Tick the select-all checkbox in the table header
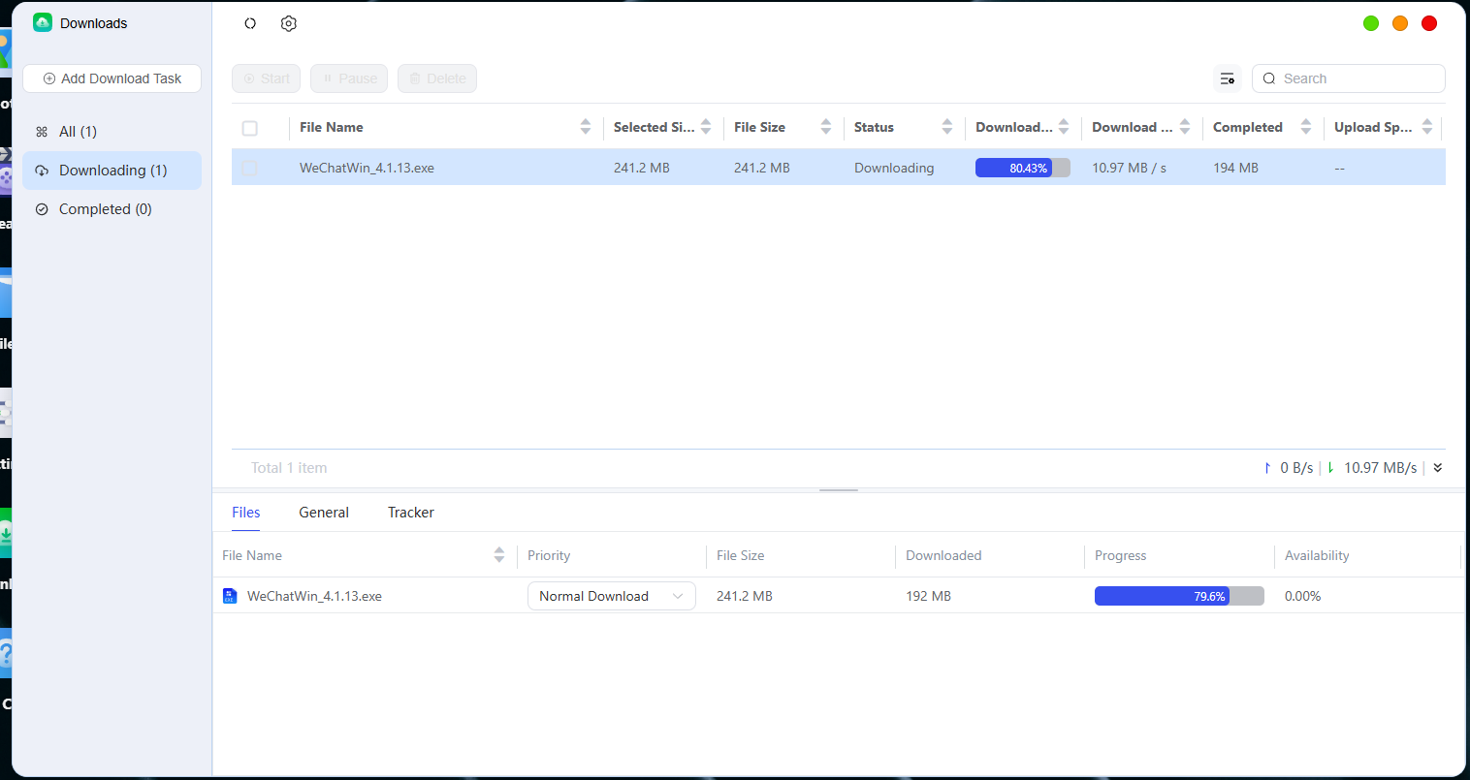 (250, 128)
